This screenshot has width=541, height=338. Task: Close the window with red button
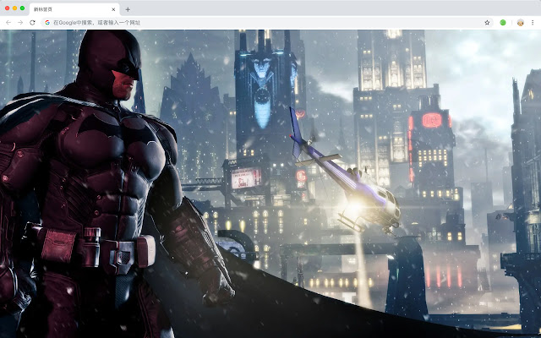click(x=8, y=8)
